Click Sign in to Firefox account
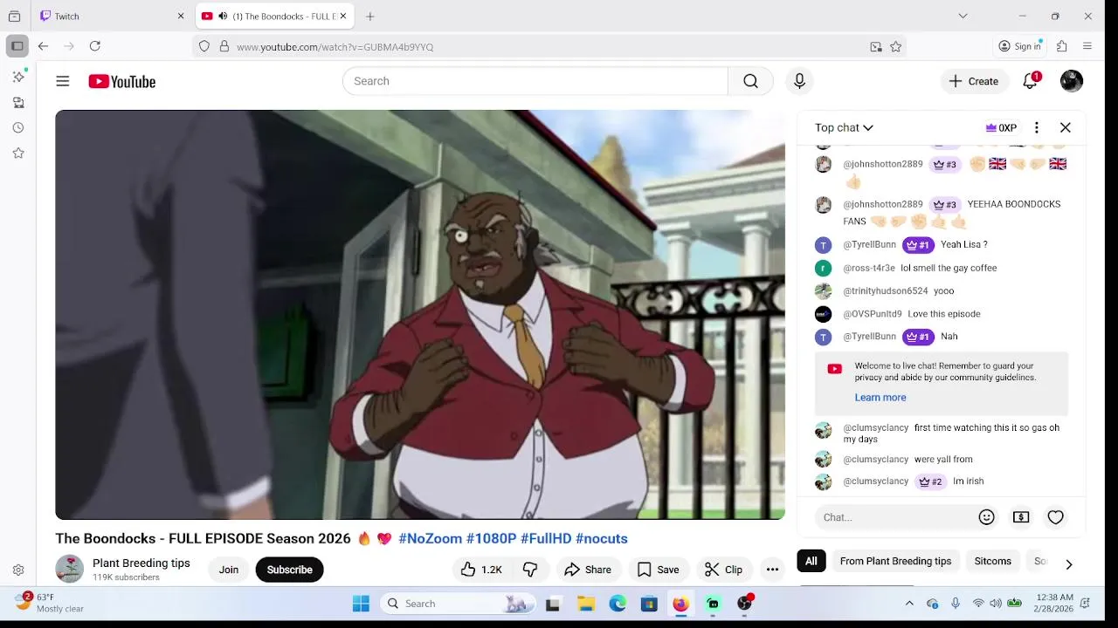1118x628 pixels. tap(1020, 46)
